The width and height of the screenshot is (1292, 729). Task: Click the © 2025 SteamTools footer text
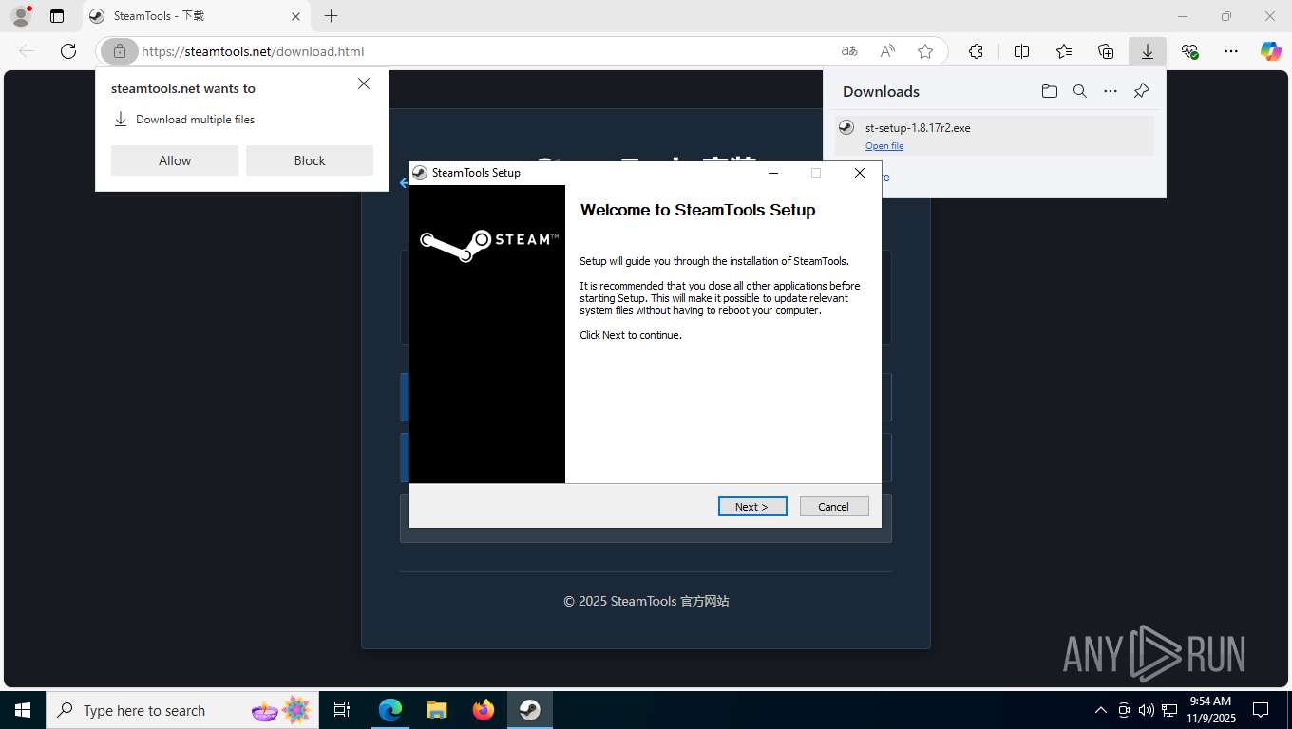646,601
